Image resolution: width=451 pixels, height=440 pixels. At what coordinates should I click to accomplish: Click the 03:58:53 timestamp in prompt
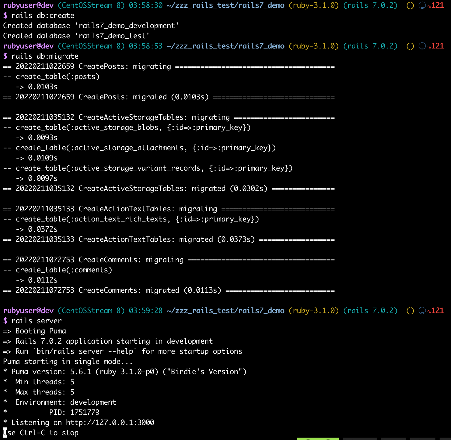click(146, 46)
